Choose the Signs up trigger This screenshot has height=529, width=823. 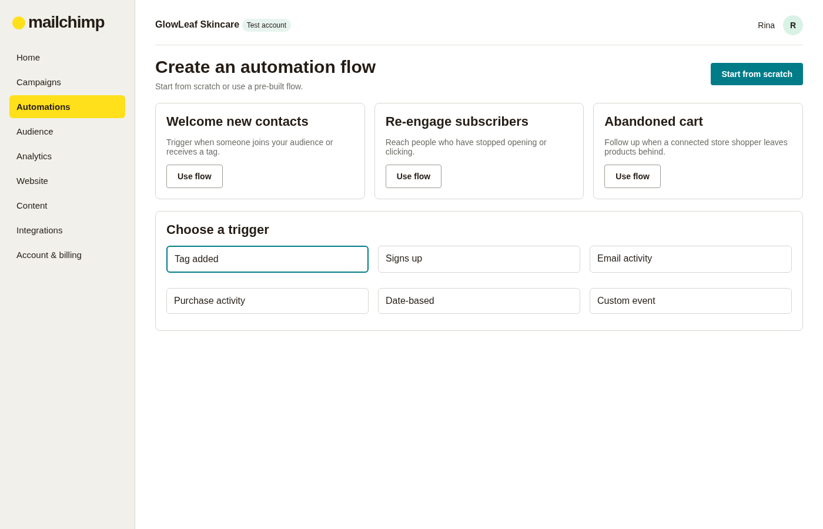(479, 259)
